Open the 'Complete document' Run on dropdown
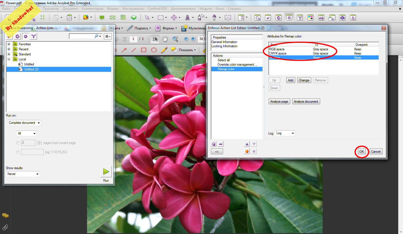Viewport: 403px width, 234px height. click(x=24, y=123)
